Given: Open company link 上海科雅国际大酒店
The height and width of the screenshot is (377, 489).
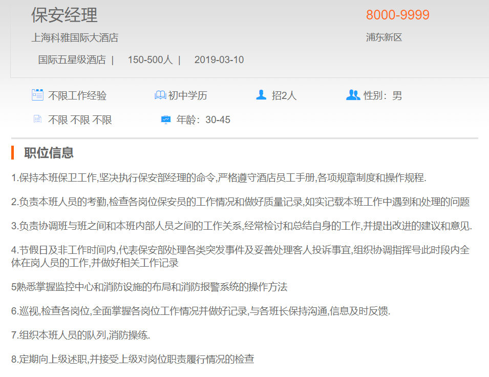Looking at the screenshot, I should click(75, 37).
